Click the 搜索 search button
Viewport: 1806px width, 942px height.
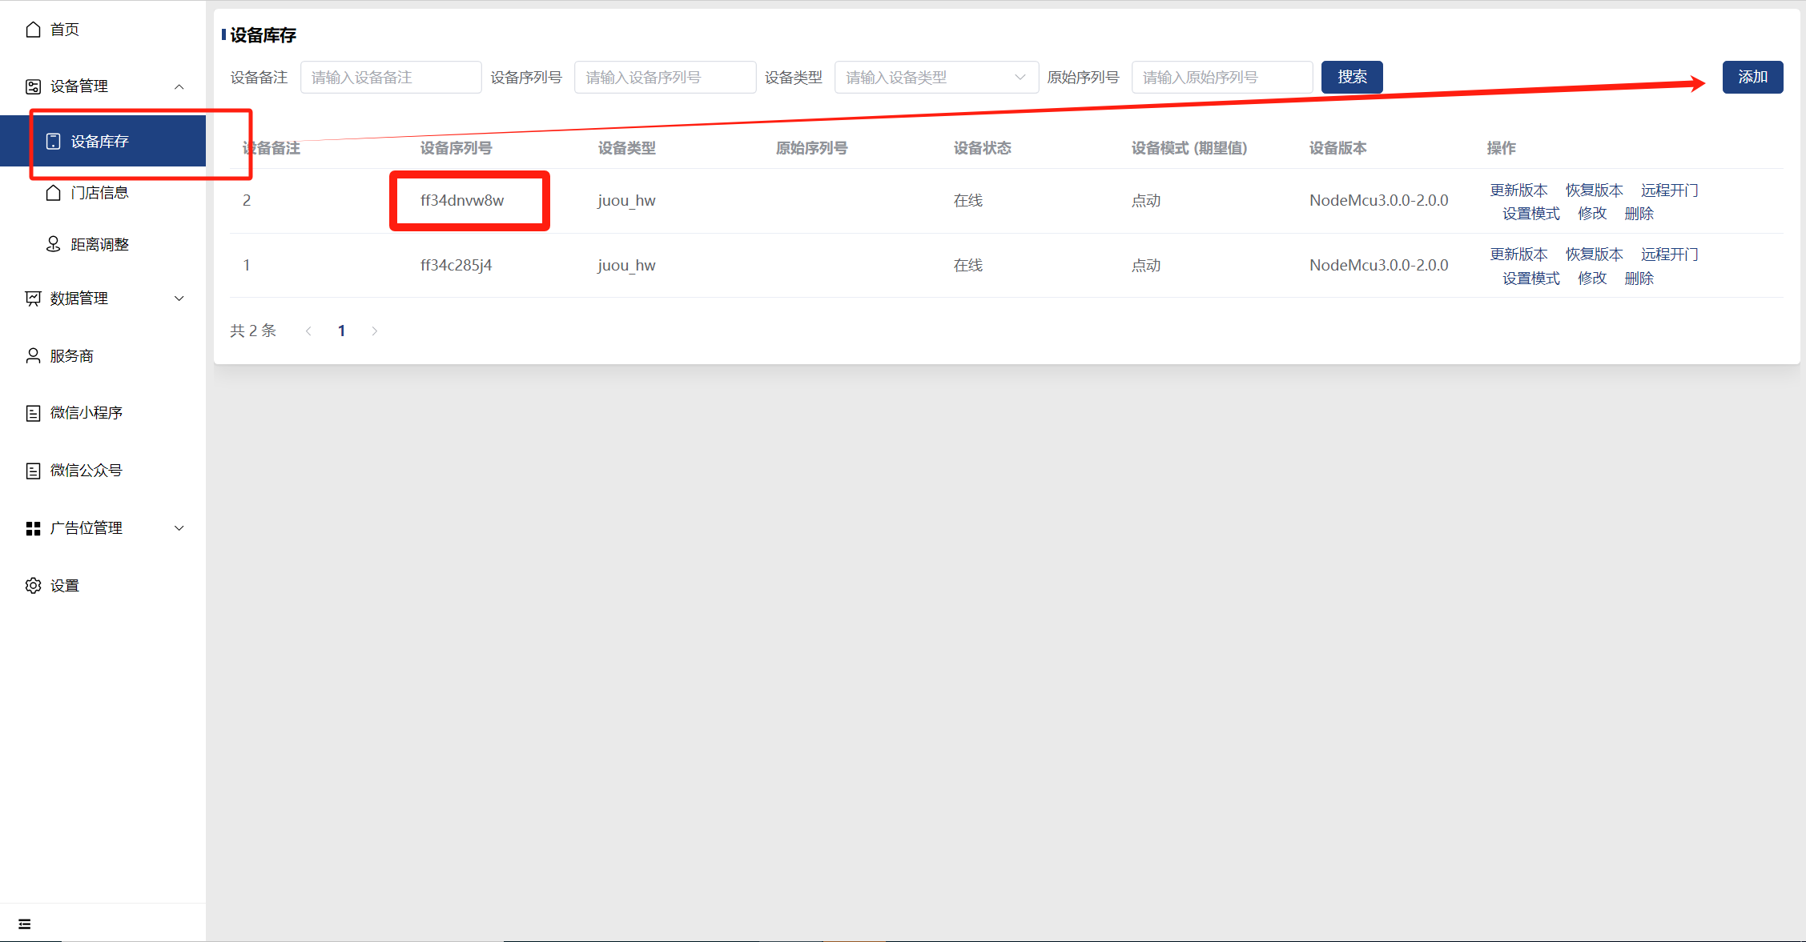click(1351, 77)
